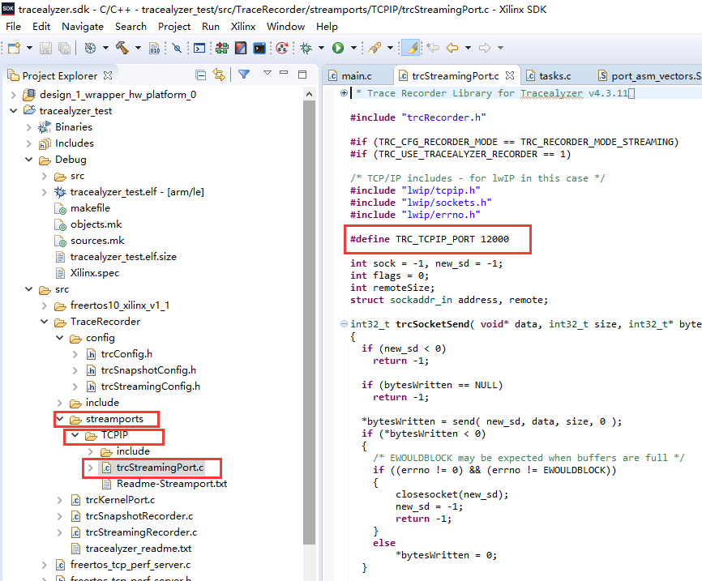Start a Debug session with the bug icon
Image resolution: width=702 pixels, height=581 pixels.
point(304,47)
